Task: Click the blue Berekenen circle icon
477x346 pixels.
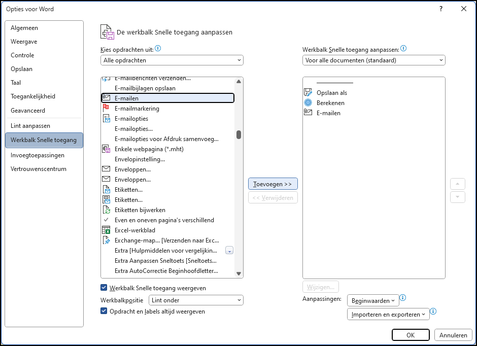Action: [x=308, y=103]
